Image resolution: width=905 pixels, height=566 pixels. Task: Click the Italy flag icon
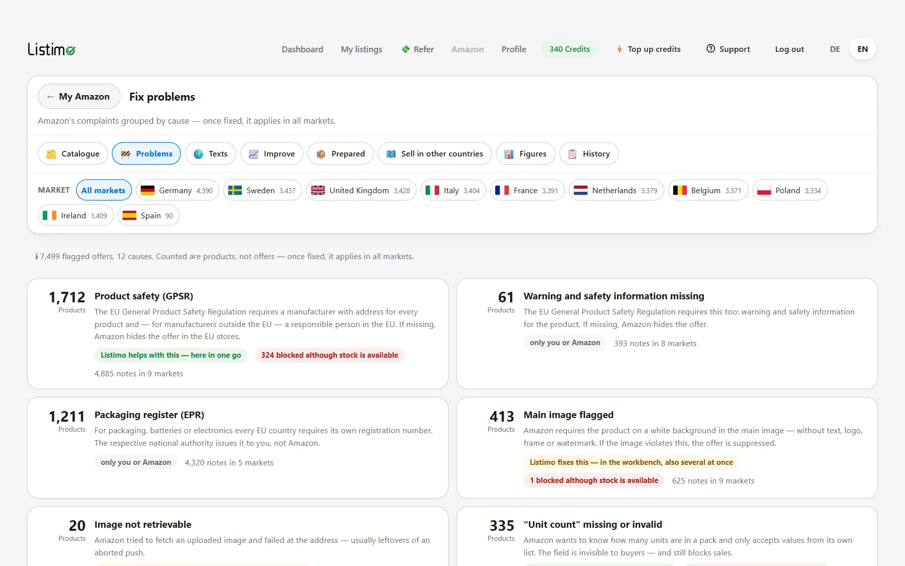432,190
